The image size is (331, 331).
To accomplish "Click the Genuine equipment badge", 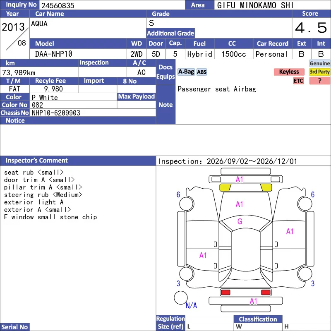I will (319, 63).
